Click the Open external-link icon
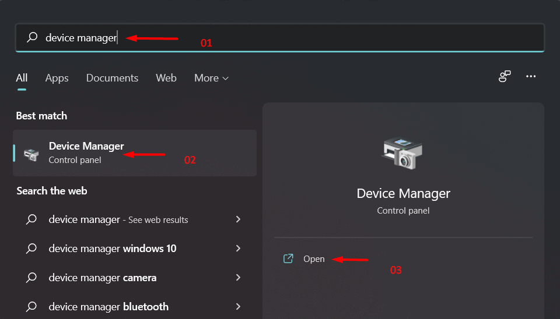 pyautogui.click(x=288, y=259)
